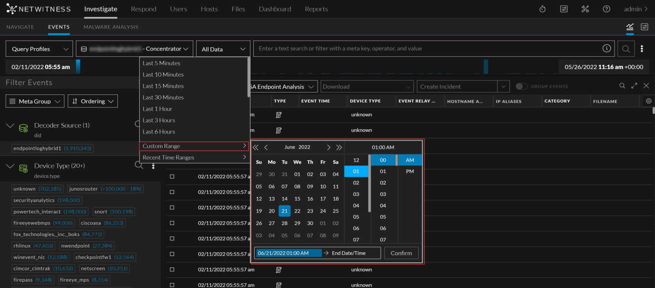655x288 pixels.
Task: Toggle the Group Events switch
Action: click(x=521, y=86)
